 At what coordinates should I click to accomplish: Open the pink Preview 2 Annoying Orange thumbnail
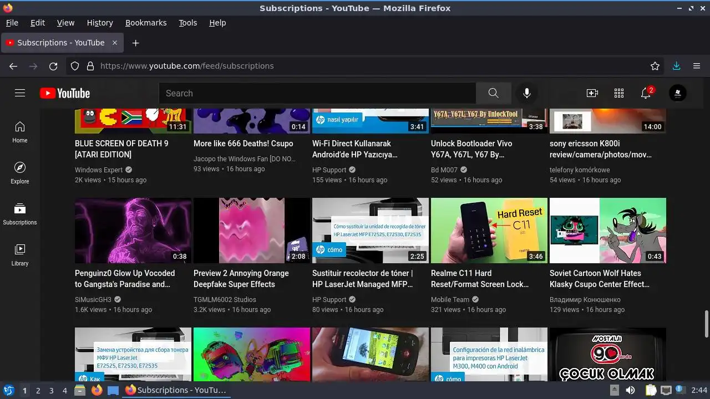(252, 231)
